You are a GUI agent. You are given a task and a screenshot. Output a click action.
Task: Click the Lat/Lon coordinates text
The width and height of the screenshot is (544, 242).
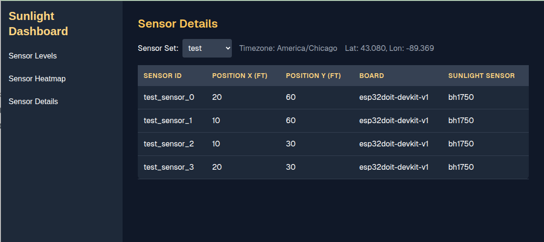click(x=389, y=48)
